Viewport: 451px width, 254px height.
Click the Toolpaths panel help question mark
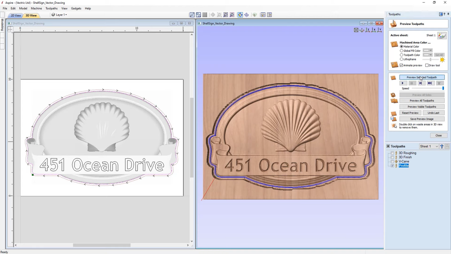(x=444, y=14)
